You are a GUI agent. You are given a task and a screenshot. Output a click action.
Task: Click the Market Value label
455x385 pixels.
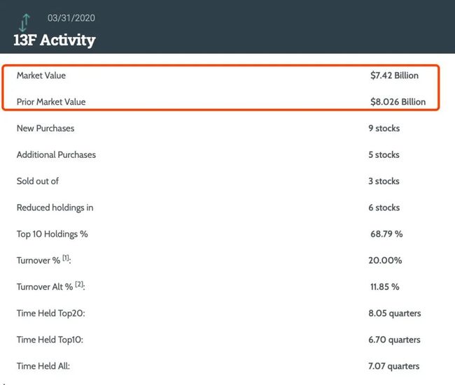(x=41, y=75)
